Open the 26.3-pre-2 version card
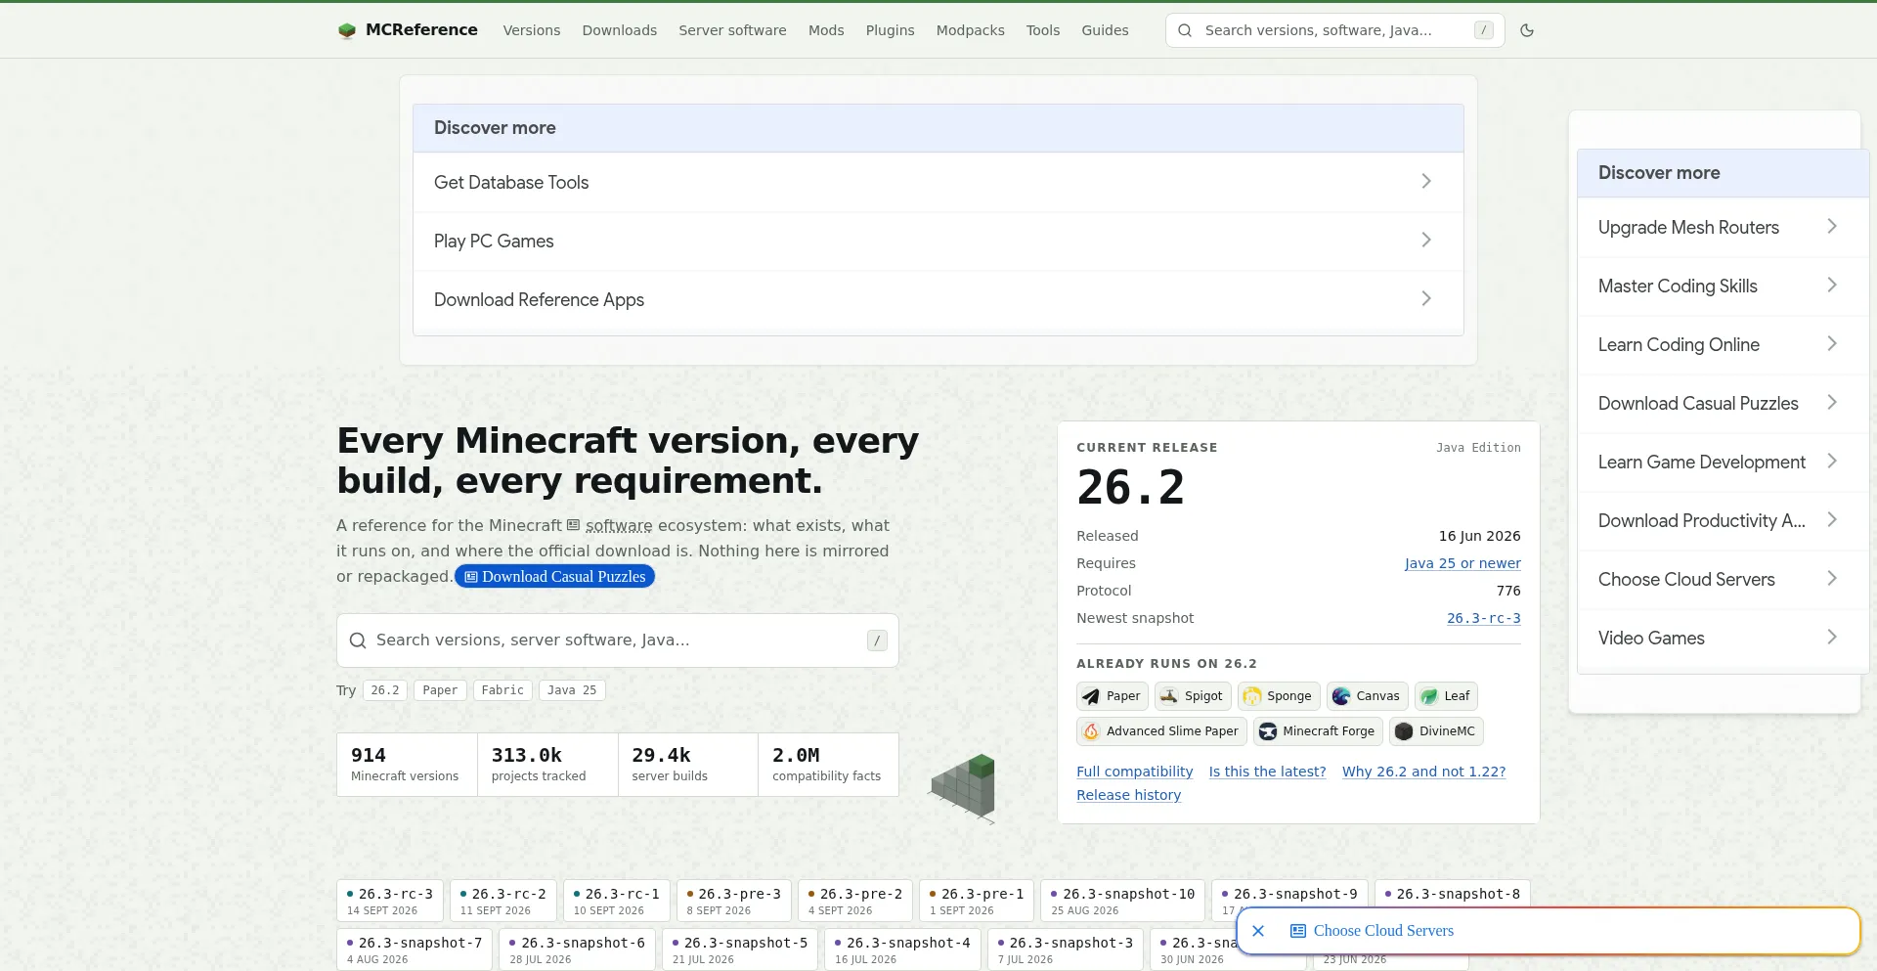 click(855, 901)
